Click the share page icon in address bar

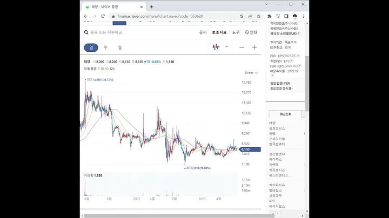point(250,16)
